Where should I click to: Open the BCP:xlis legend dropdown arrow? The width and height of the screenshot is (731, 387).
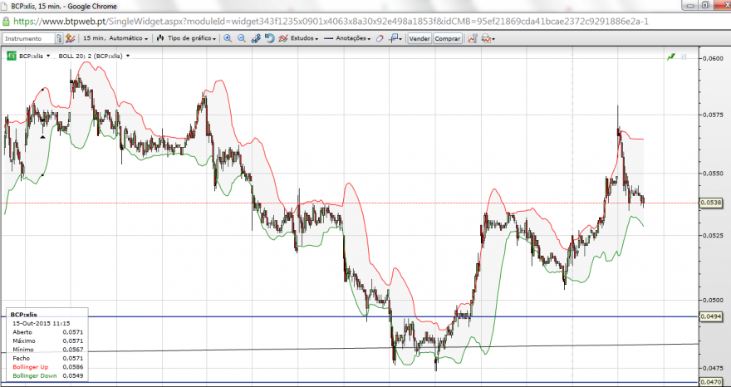point(48,56)
